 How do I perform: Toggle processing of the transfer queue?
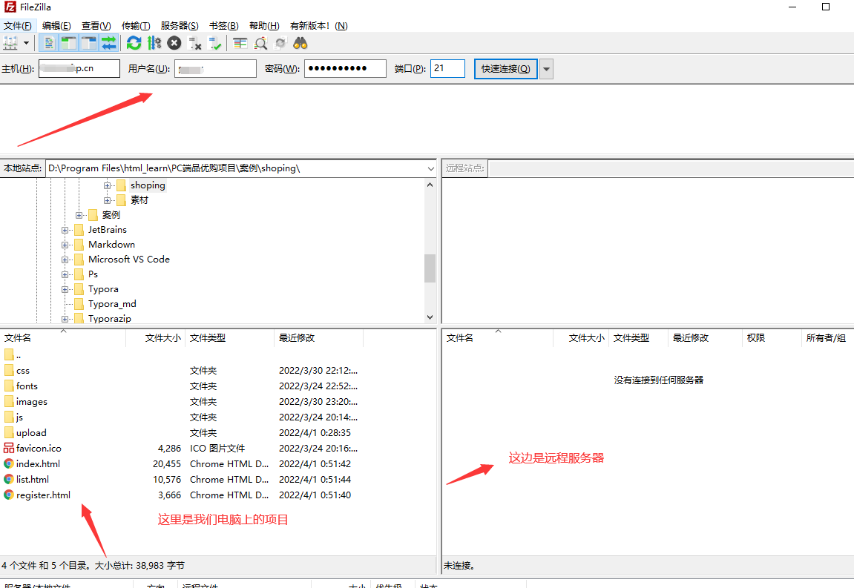[154, 43]
